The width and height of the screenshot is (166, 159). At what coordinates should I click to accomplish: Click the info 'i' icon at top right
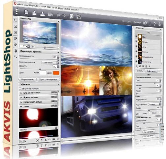(150, 23)
